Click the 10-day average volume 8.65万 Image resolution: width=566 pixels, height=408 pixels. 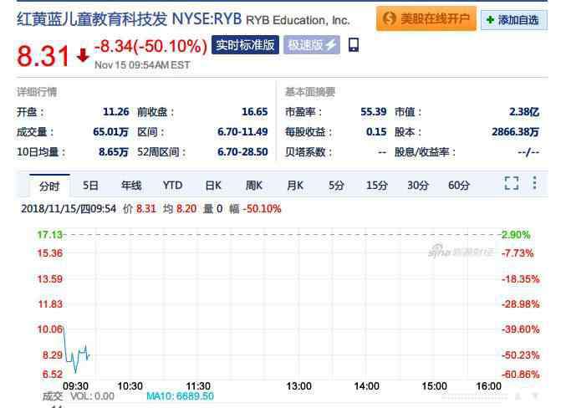click(x=114, y=152)
